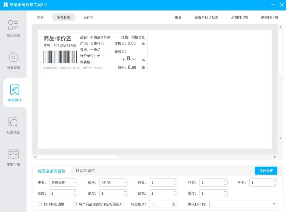The height and width of the screenshot is (212, 286).
Task: Select the 产地: 百事可乐 field
Action: point(92,44)
